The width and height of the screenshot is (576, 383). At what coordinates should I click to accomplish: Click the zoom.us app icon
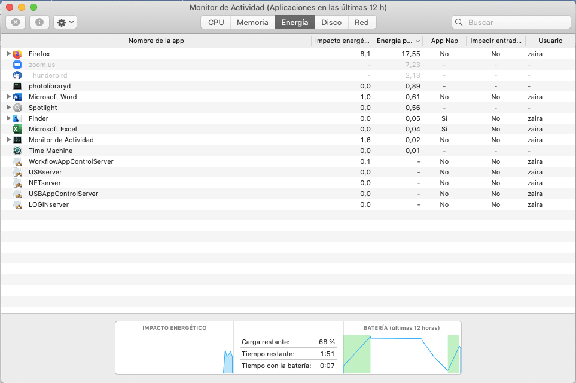17,65
